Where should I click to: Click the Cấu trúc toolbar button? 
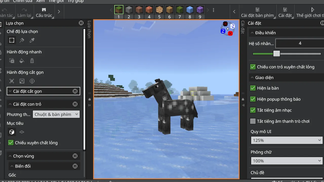[44, 12]
